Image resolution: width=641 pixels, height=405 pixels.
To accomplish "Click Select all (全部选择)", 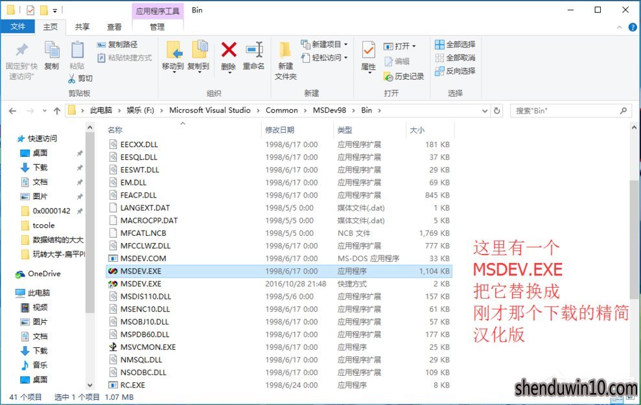I will click(x=455, y=45).
